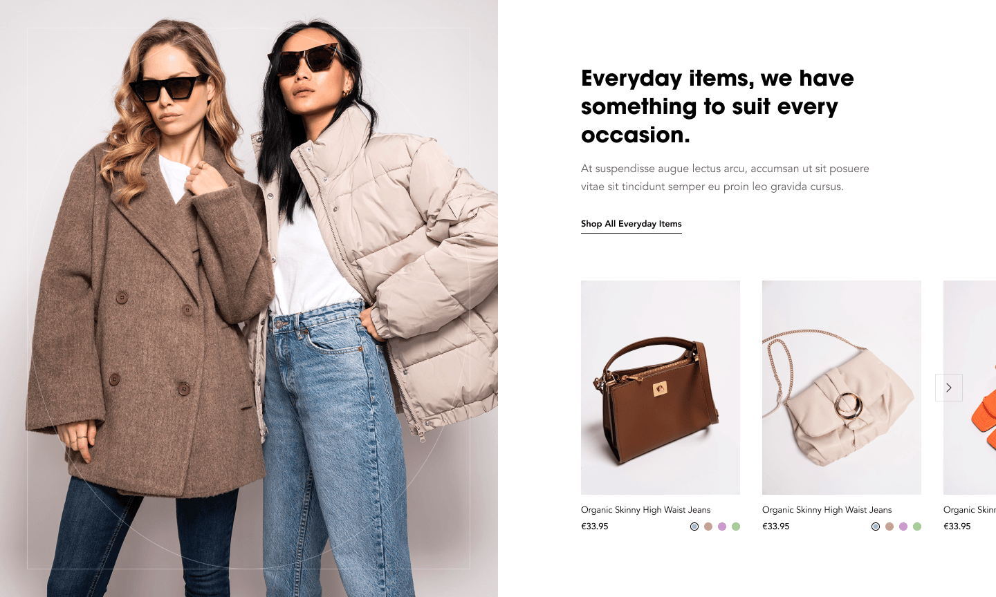996x597 pixels.
Task: Open the cream chain-strap bag product image
Action: pyautogui.click(x=842, y=388)
